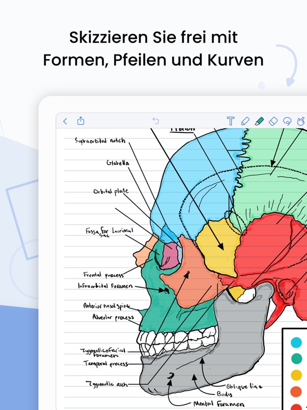The image size is (307, 410).
Task: Click the 'Orbital plate' label
Action: tap(111, 192)
